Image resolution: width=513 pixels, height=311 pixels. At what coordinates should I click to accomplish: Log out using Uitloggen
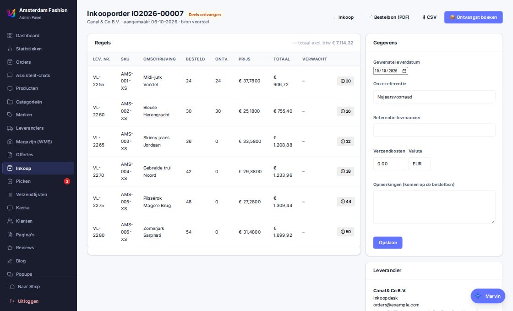[38, 301]
